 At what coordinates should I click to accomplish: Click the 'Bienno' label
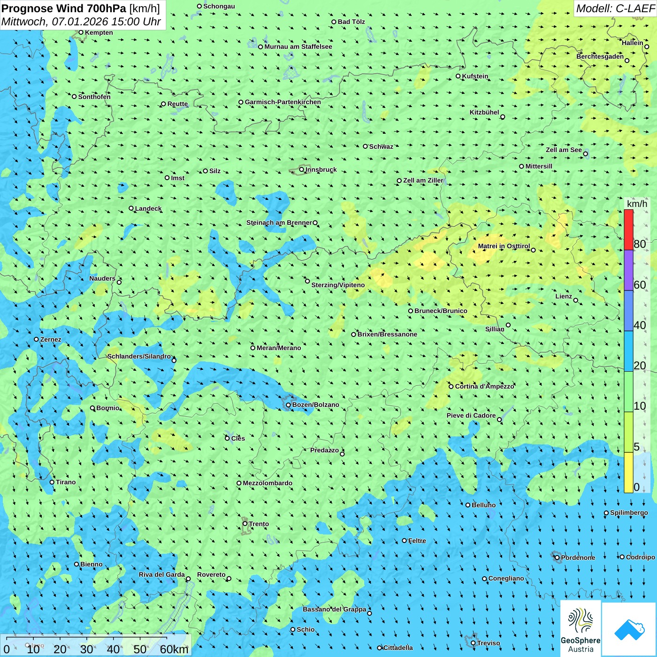(x=92, y=564)
